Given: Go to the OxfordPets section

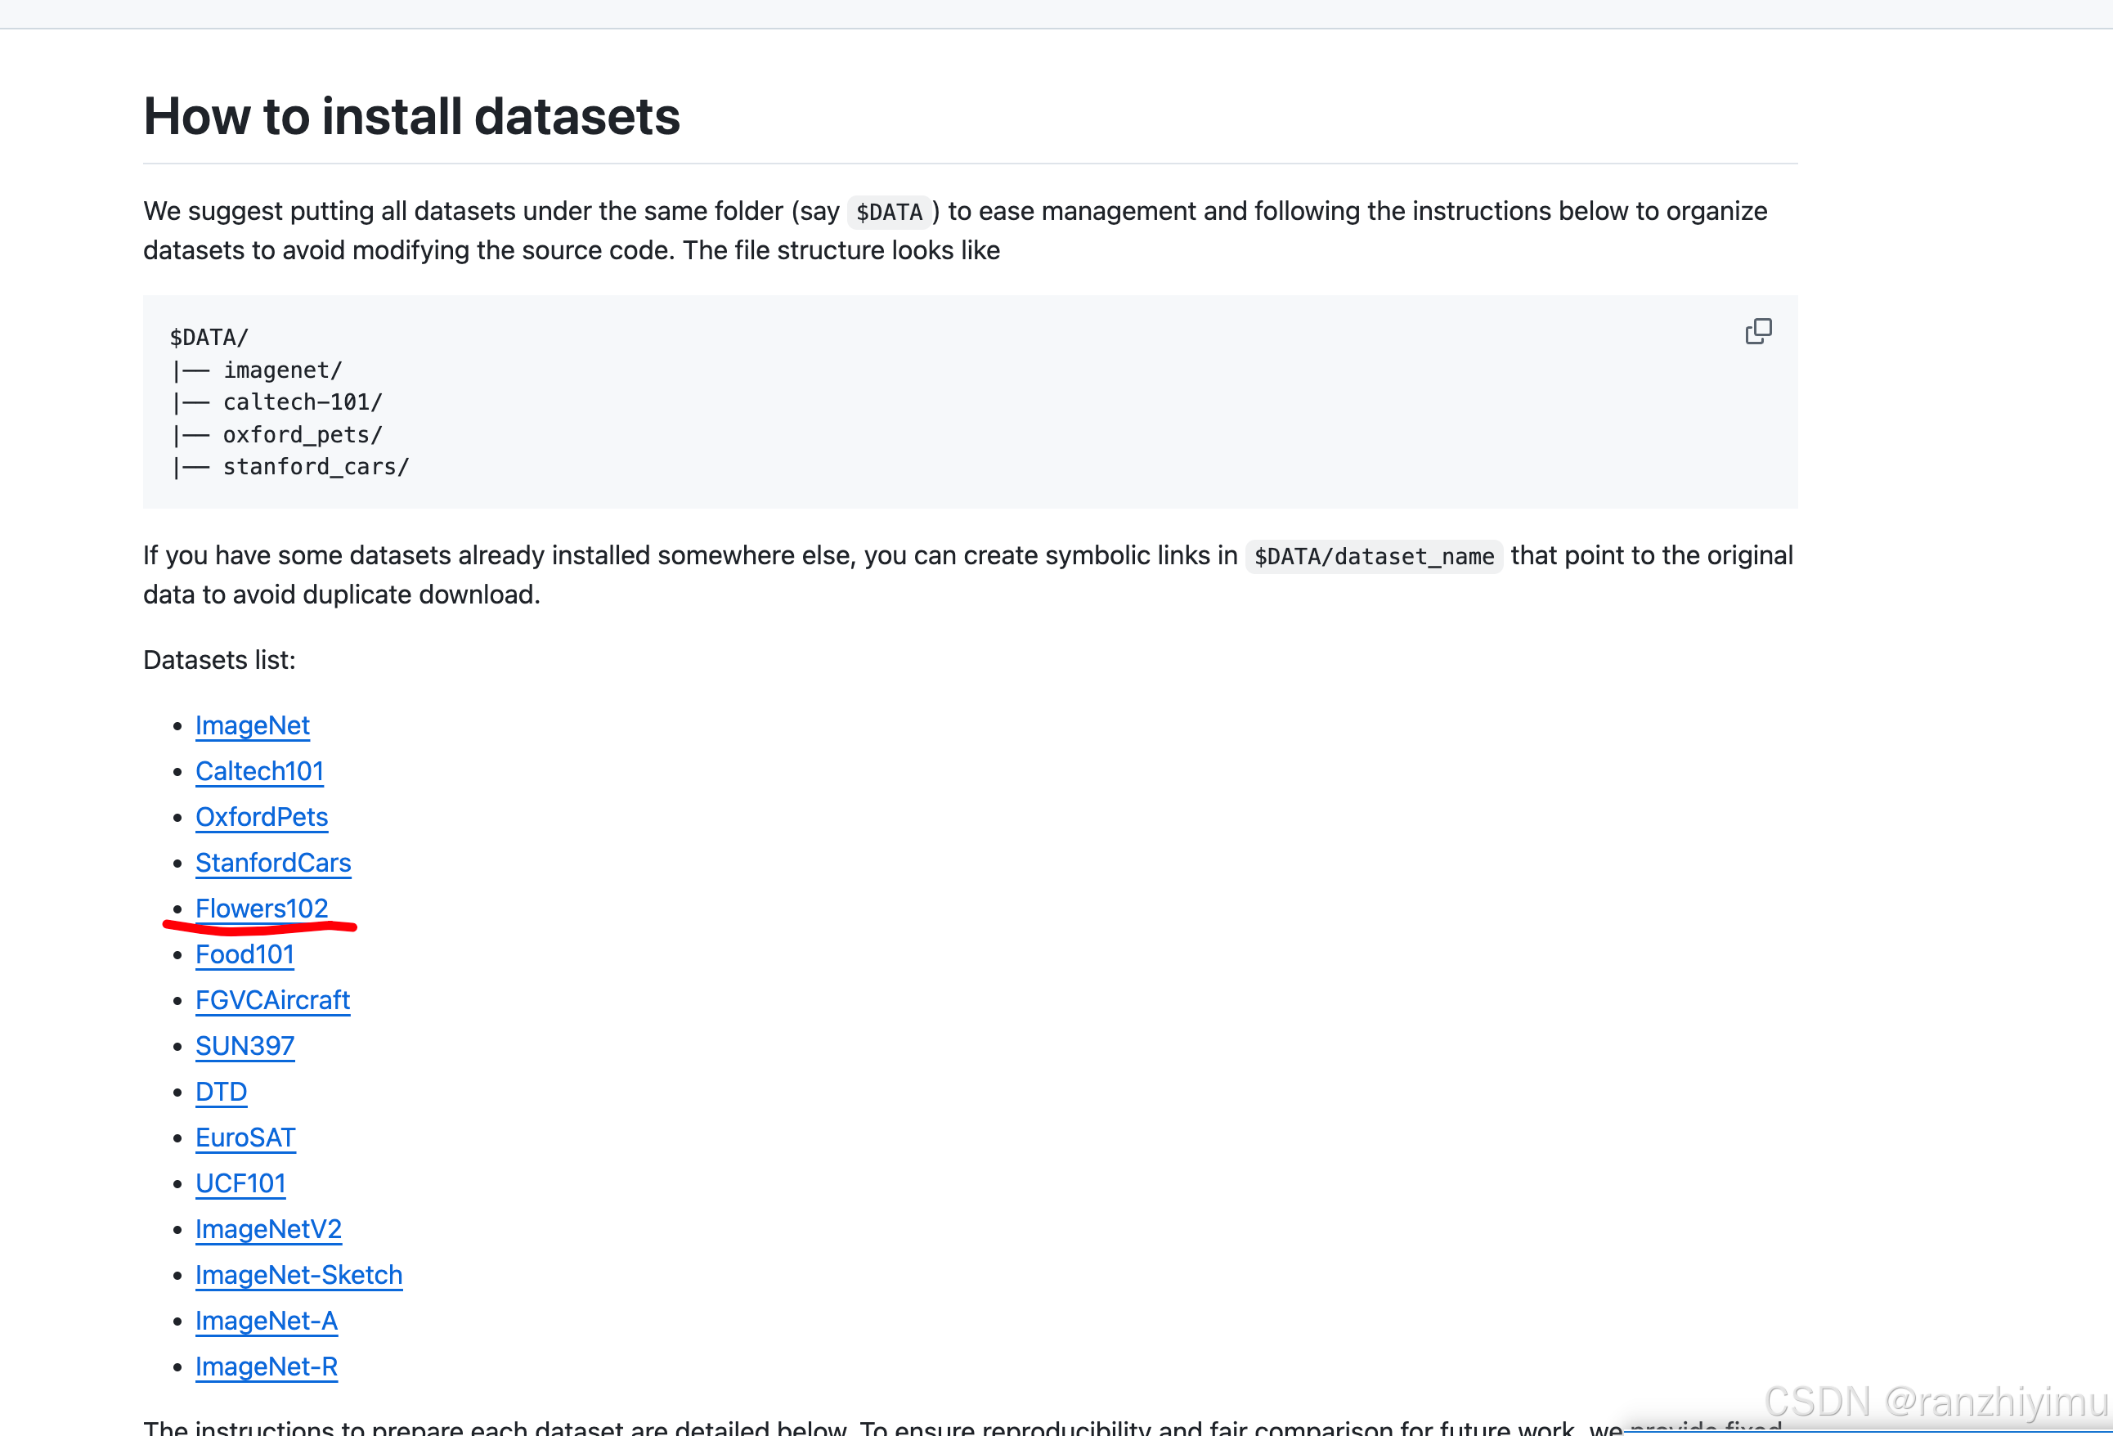Looking at the screenshot, I should (x=261, y=817).
